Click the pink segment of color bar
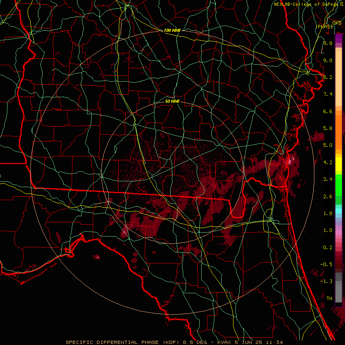345x345 pixels. [338, 232]
